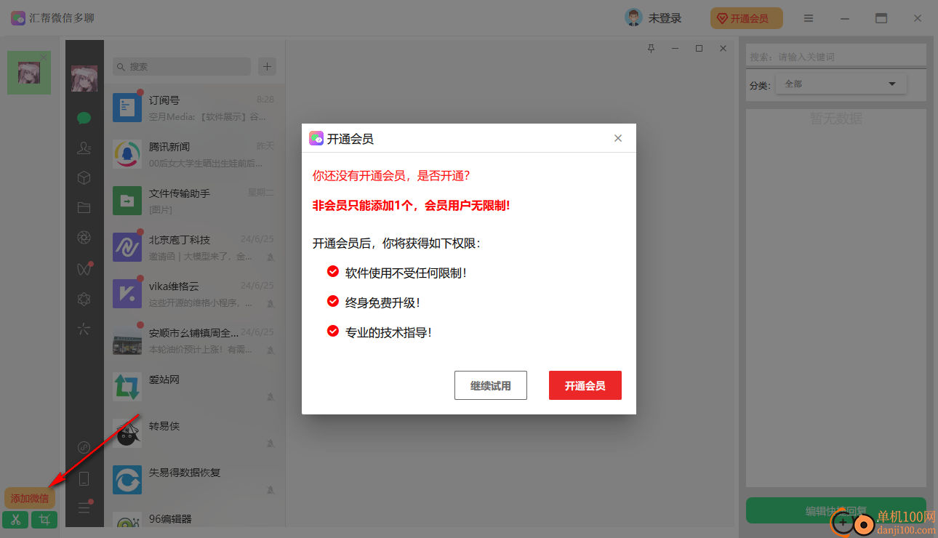The width and height of the screenshot is (938, 538).
Task: Open the 文件传输助手 chat
Action: tap(194, 201)
